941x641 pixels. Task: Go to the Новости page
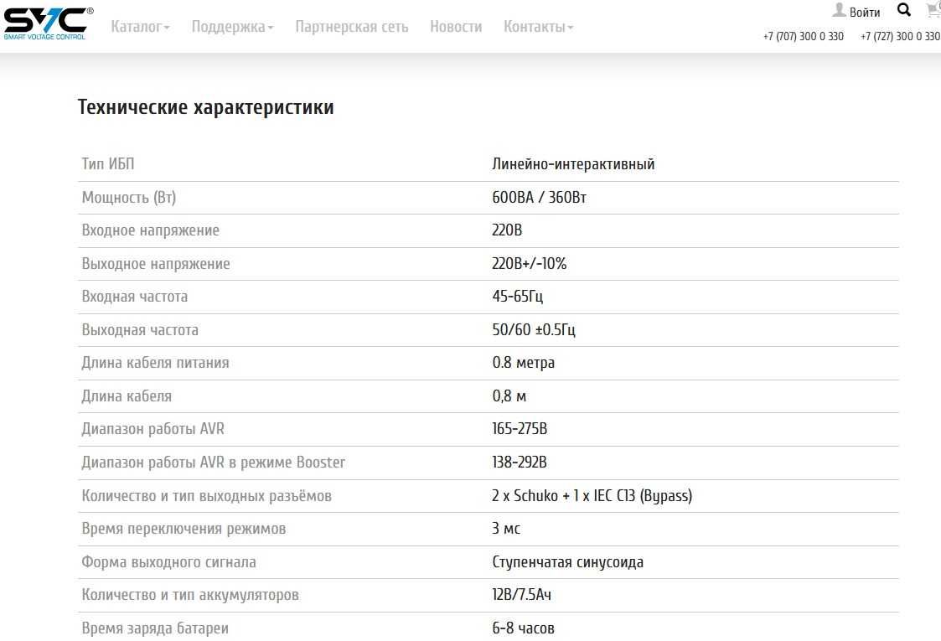coord(456,27)
